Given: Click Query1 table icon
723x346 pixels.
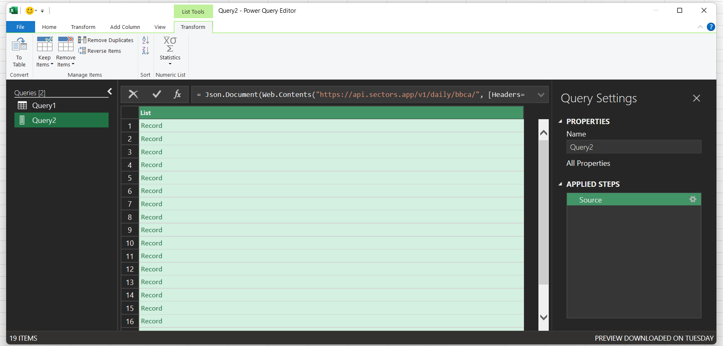Looking at the screenshot, I should [x=22, y=106].
